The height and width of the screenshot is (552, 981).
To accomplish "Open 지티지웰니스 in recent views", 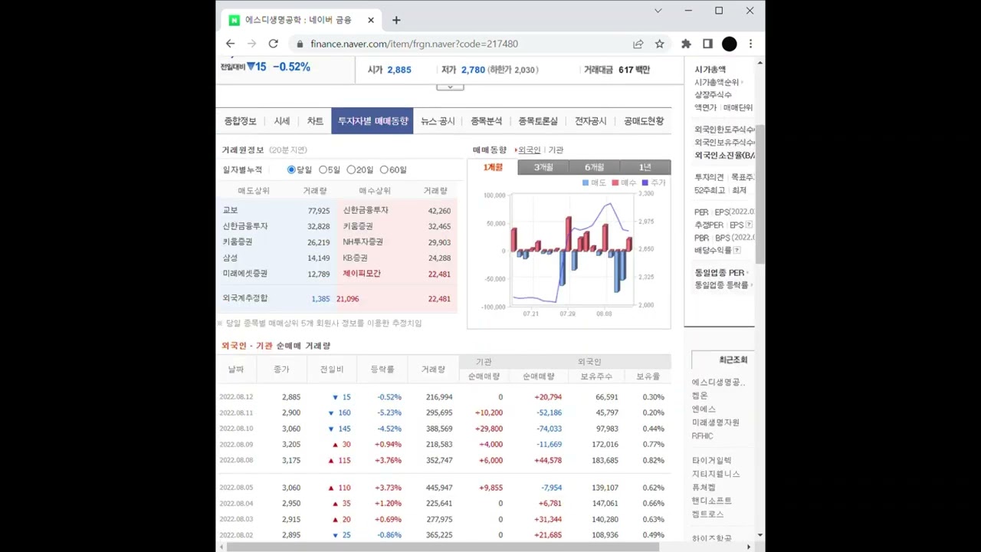I will coord(716,474).
